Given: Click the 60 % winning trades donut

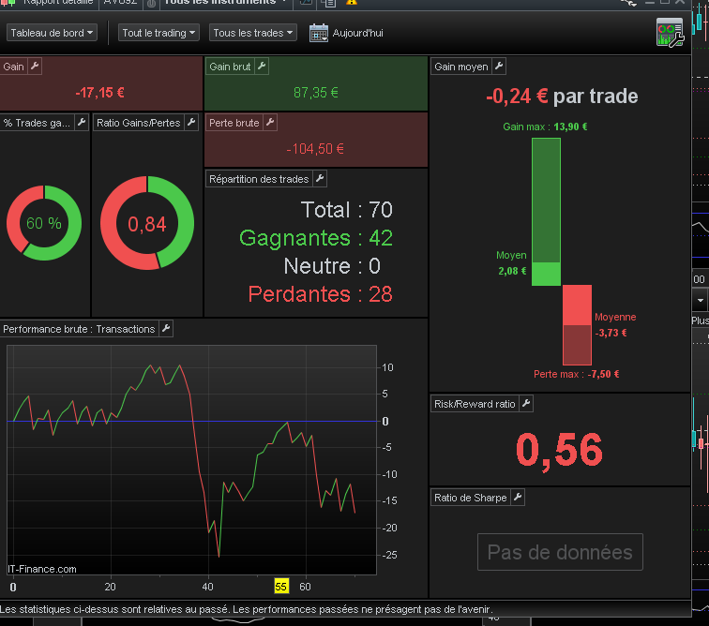Looking at the screenshot, I should tap(44, 223).
